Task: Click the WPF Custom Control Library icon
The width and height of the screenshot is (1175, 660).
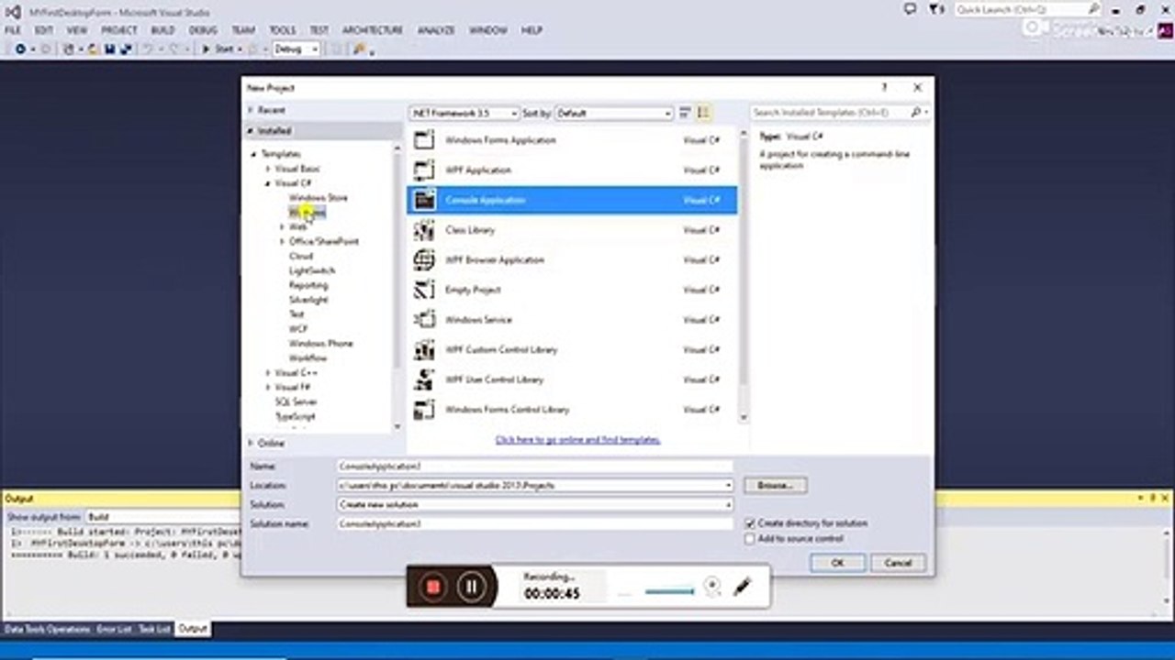Action: click(x=424, y=349)
